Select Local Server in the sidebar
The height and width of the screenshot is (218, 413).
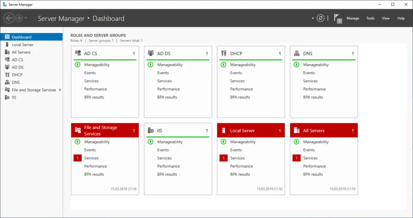click(x=31, y=44)
